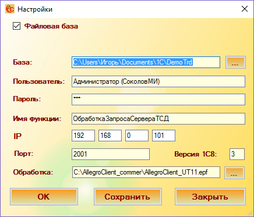Click the Обработка file path field

point(146,172)
